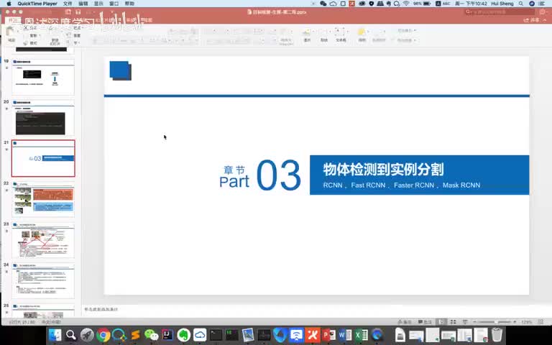Launch Launchpad rocket icon in dock
The image size is (552, 345).
87,335
